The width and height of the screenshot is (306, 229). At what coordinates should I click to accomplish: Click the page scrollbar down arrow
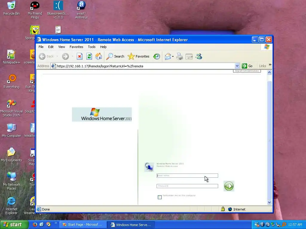pos(269,202)
